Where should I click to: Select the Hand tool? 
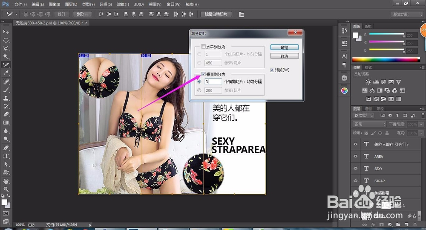click(6, 181)
